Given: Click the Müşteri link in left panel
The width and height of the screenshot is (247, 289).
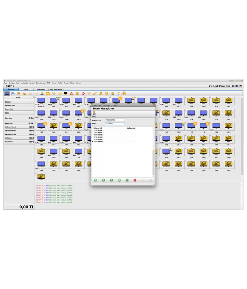Looking at the screenshot, I should tap(8, 102).
